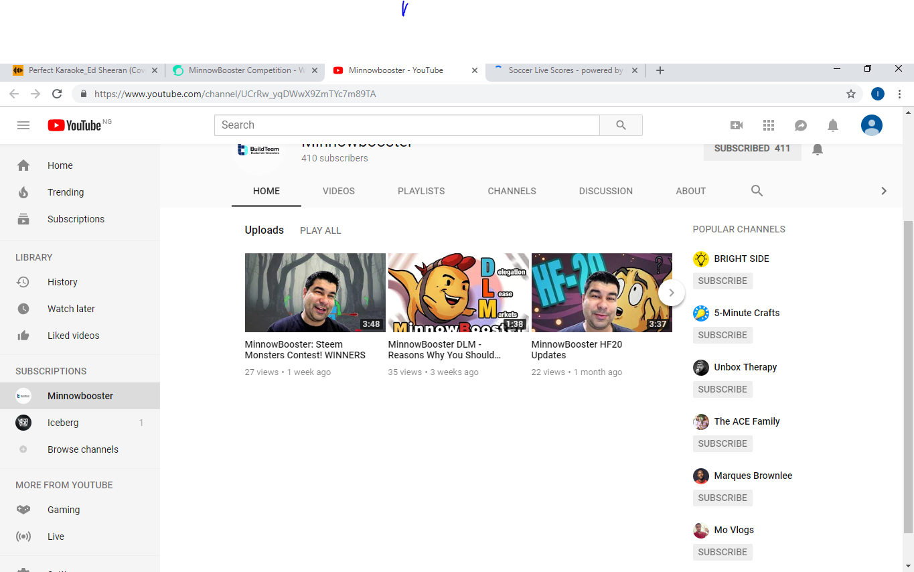Go back with browser back arrow
The width and height of the screenshot is (914, 572).
[14, 94]
